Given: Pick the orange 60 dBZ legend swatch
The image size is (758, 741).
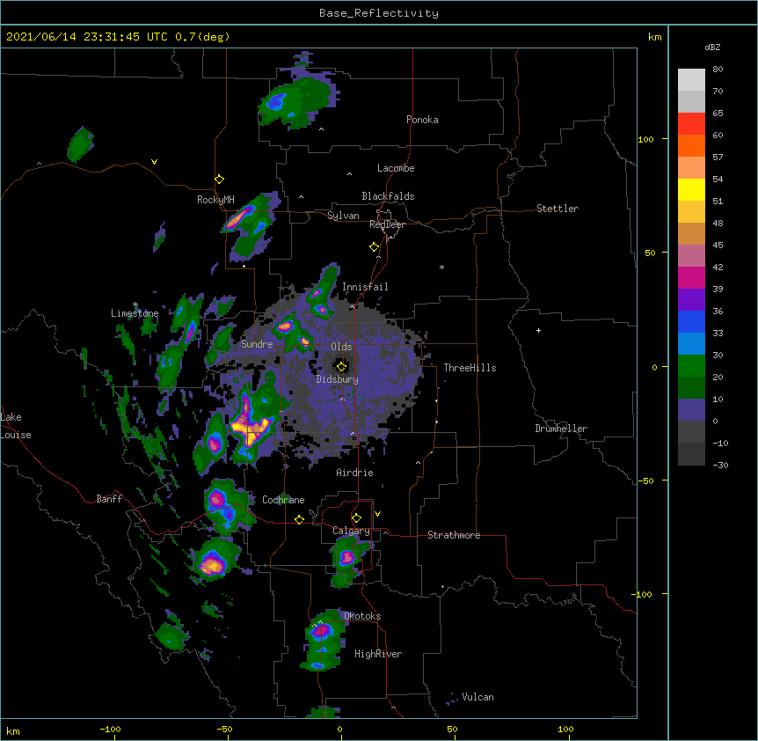Looking at the screenshot, I should tap(691, 145).
